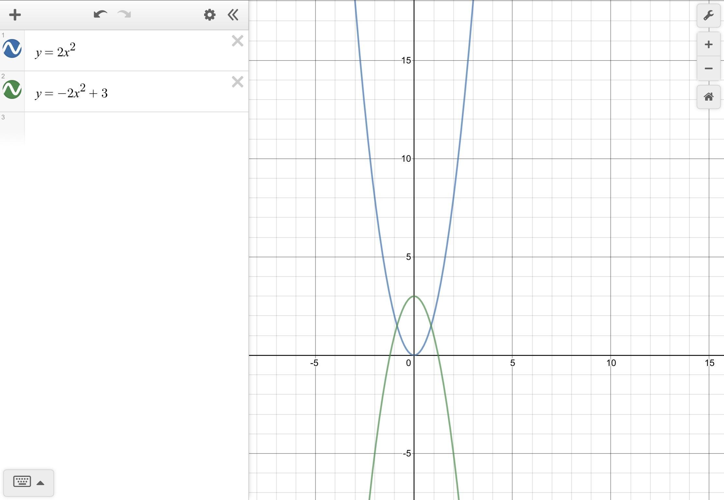The image size is (724, 500).
Task: Zoom out of the graph
Action: (708, 69)
